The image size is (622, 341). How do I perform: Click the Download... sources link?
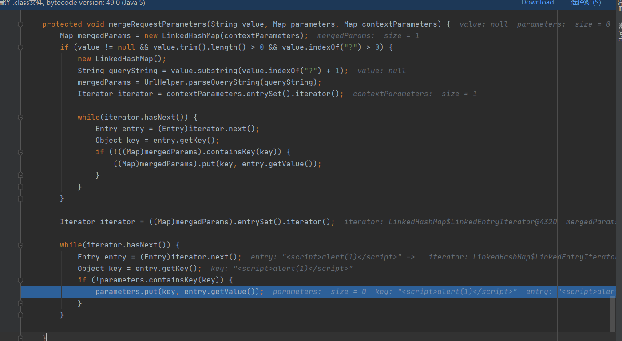tap(540, 3)
